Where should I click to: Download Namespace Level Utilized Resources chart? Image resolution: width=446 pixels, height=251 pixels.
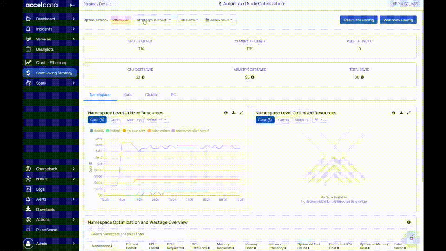pos(234,112)
